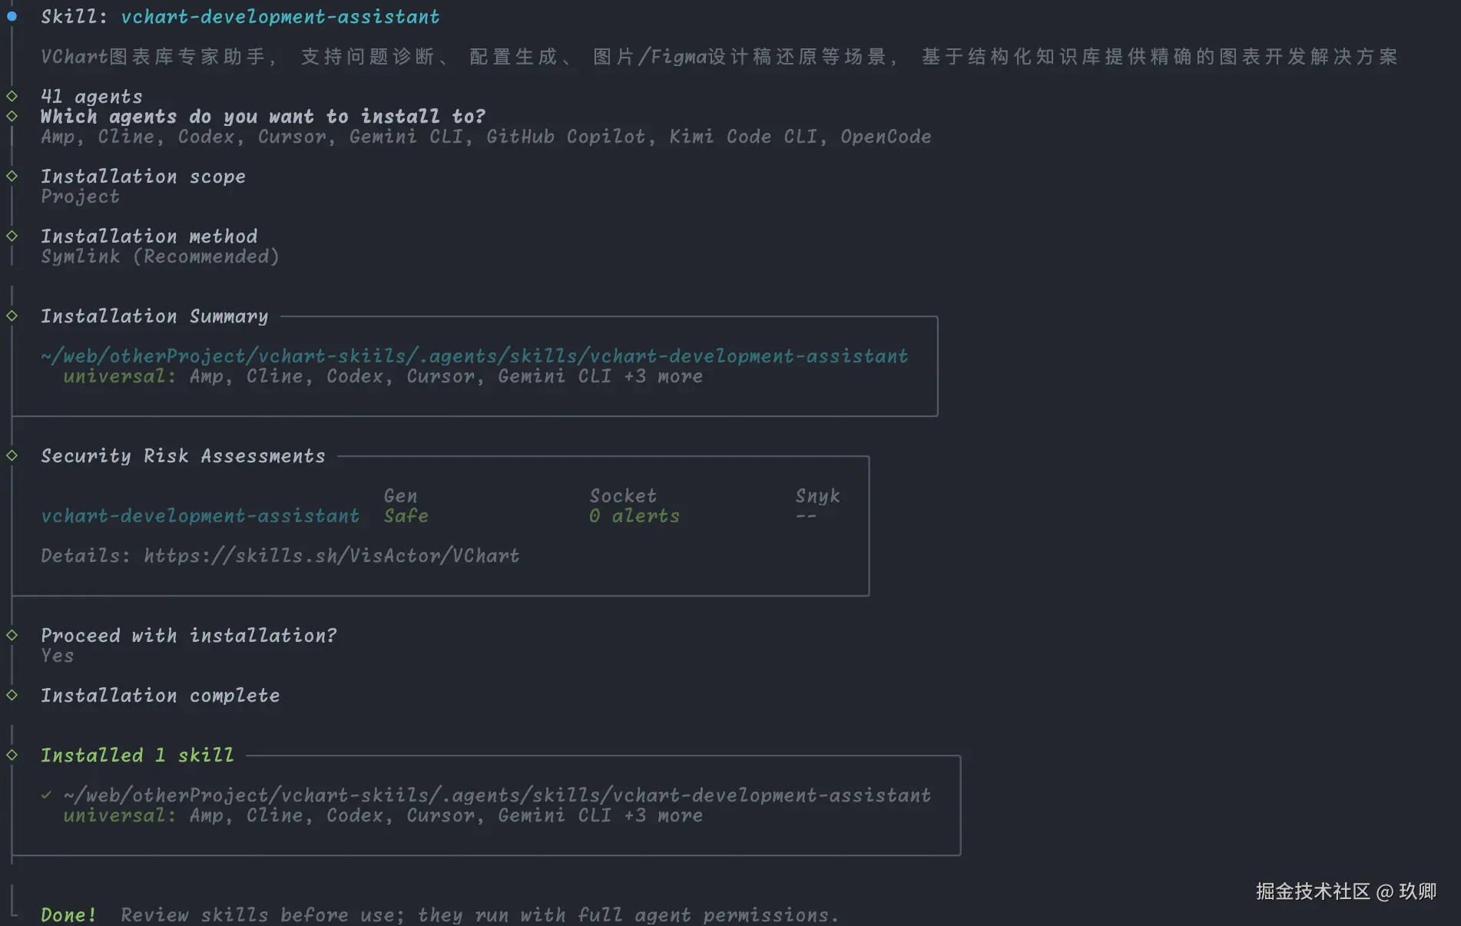The image size is (1461, 926).
Task: Click the 'Installation method' prompt text
Action: [149, 236]
